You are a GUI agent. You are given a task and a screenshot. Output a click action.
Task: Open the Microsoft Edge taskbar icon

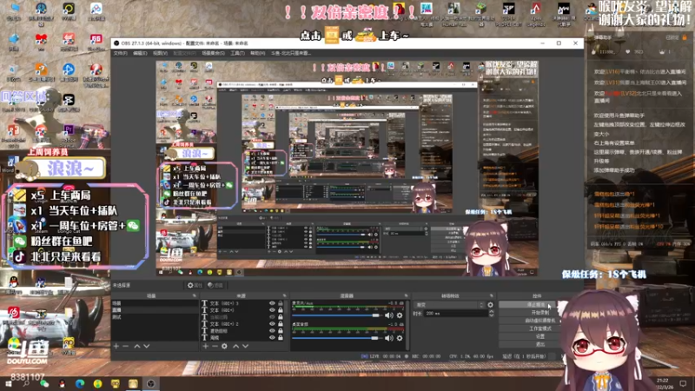[x=80, y=384]
